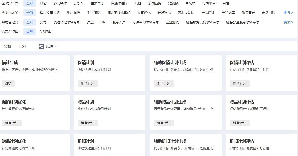Viewport: 298px width, 156px height.
Task: Switch to the 最新 tab
Action: tap(7, 47)
